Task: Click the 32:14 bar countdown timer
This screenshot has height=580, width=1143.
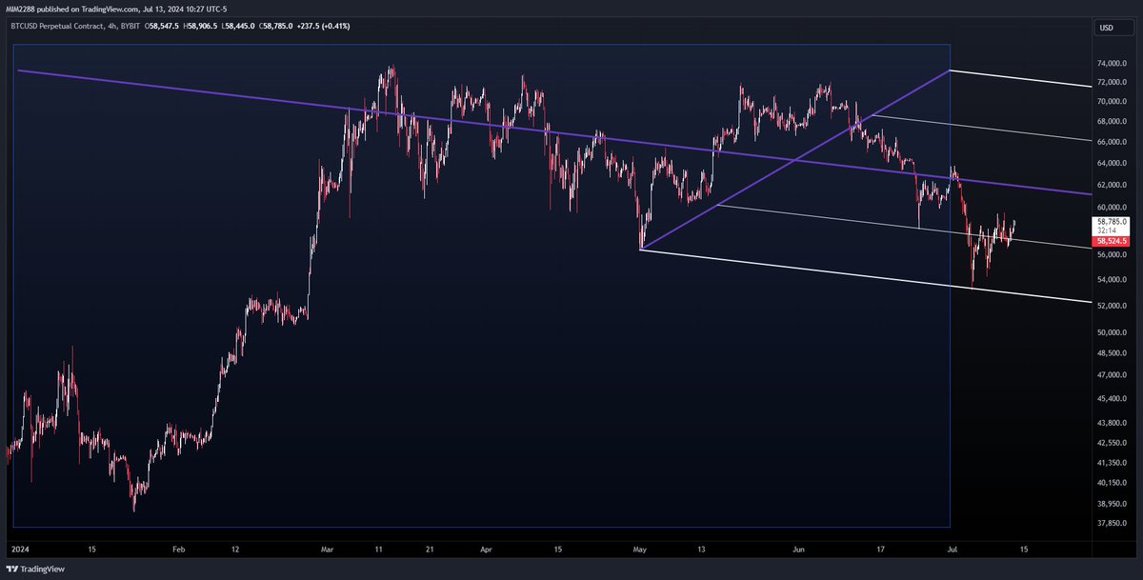Action: click(1107, 230)
